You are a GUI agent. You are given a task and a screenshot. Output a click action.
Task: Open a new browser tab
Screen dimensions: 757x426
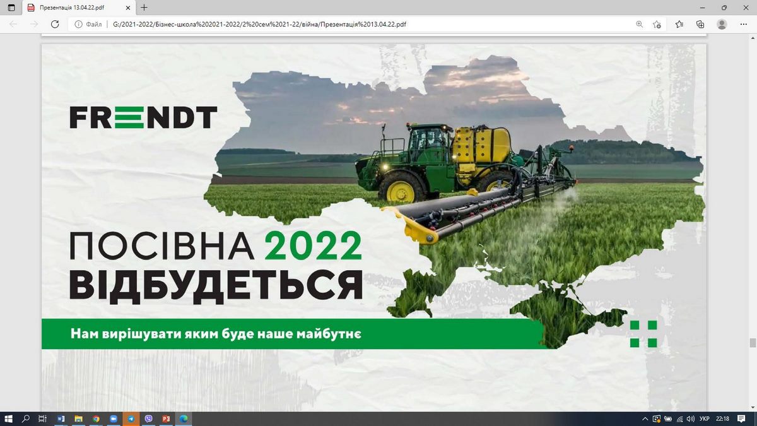click(144, 8)
